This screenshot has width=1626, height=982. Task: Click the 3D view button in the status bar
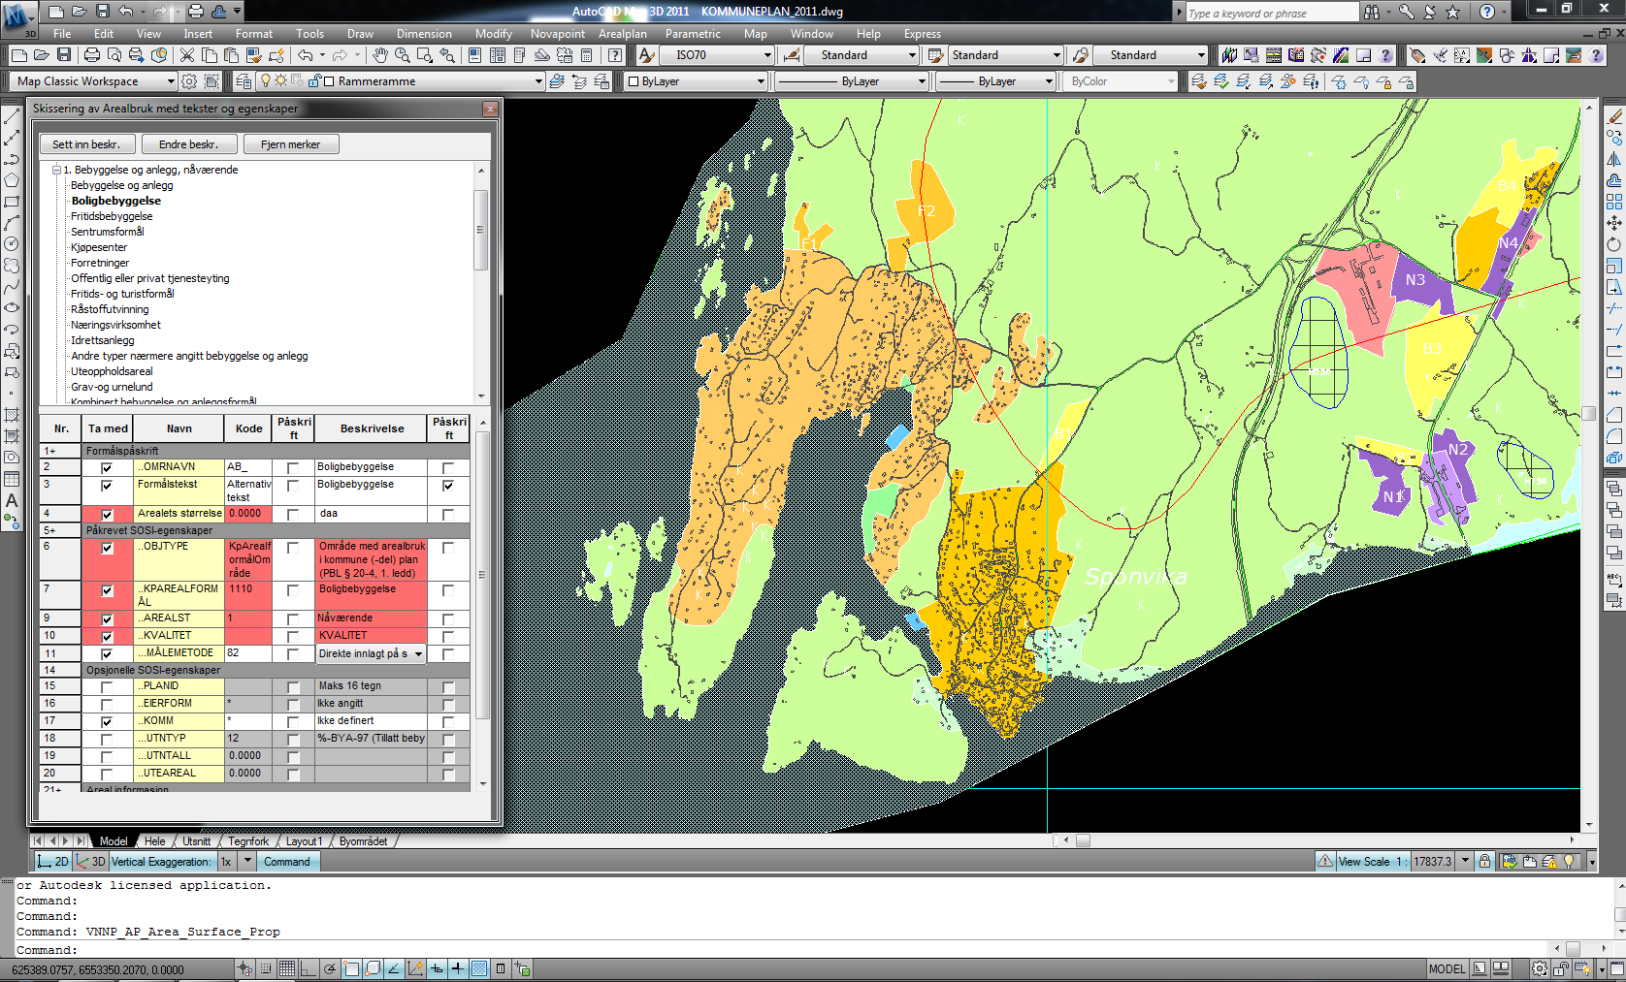point(91,862)
